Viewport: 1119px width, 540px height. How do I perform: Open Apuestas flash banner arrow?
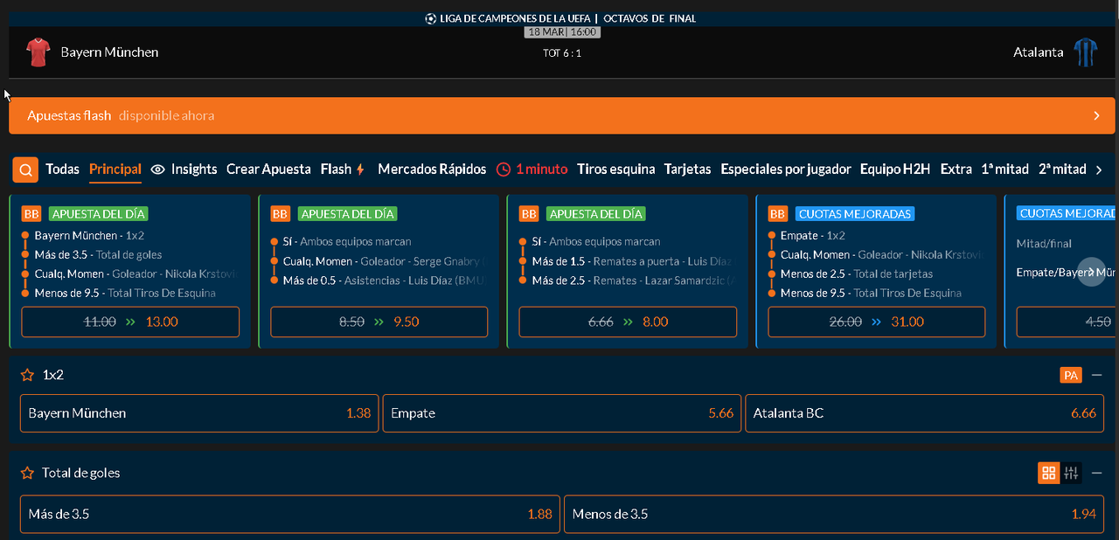[1097, 115]
